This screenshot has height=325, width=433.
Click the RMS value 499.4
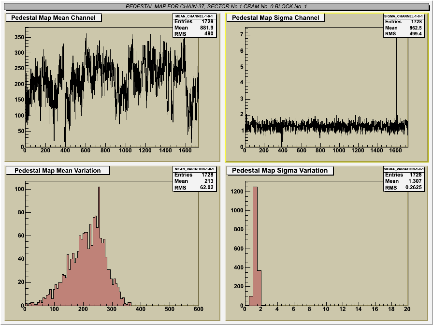[415, 34]
